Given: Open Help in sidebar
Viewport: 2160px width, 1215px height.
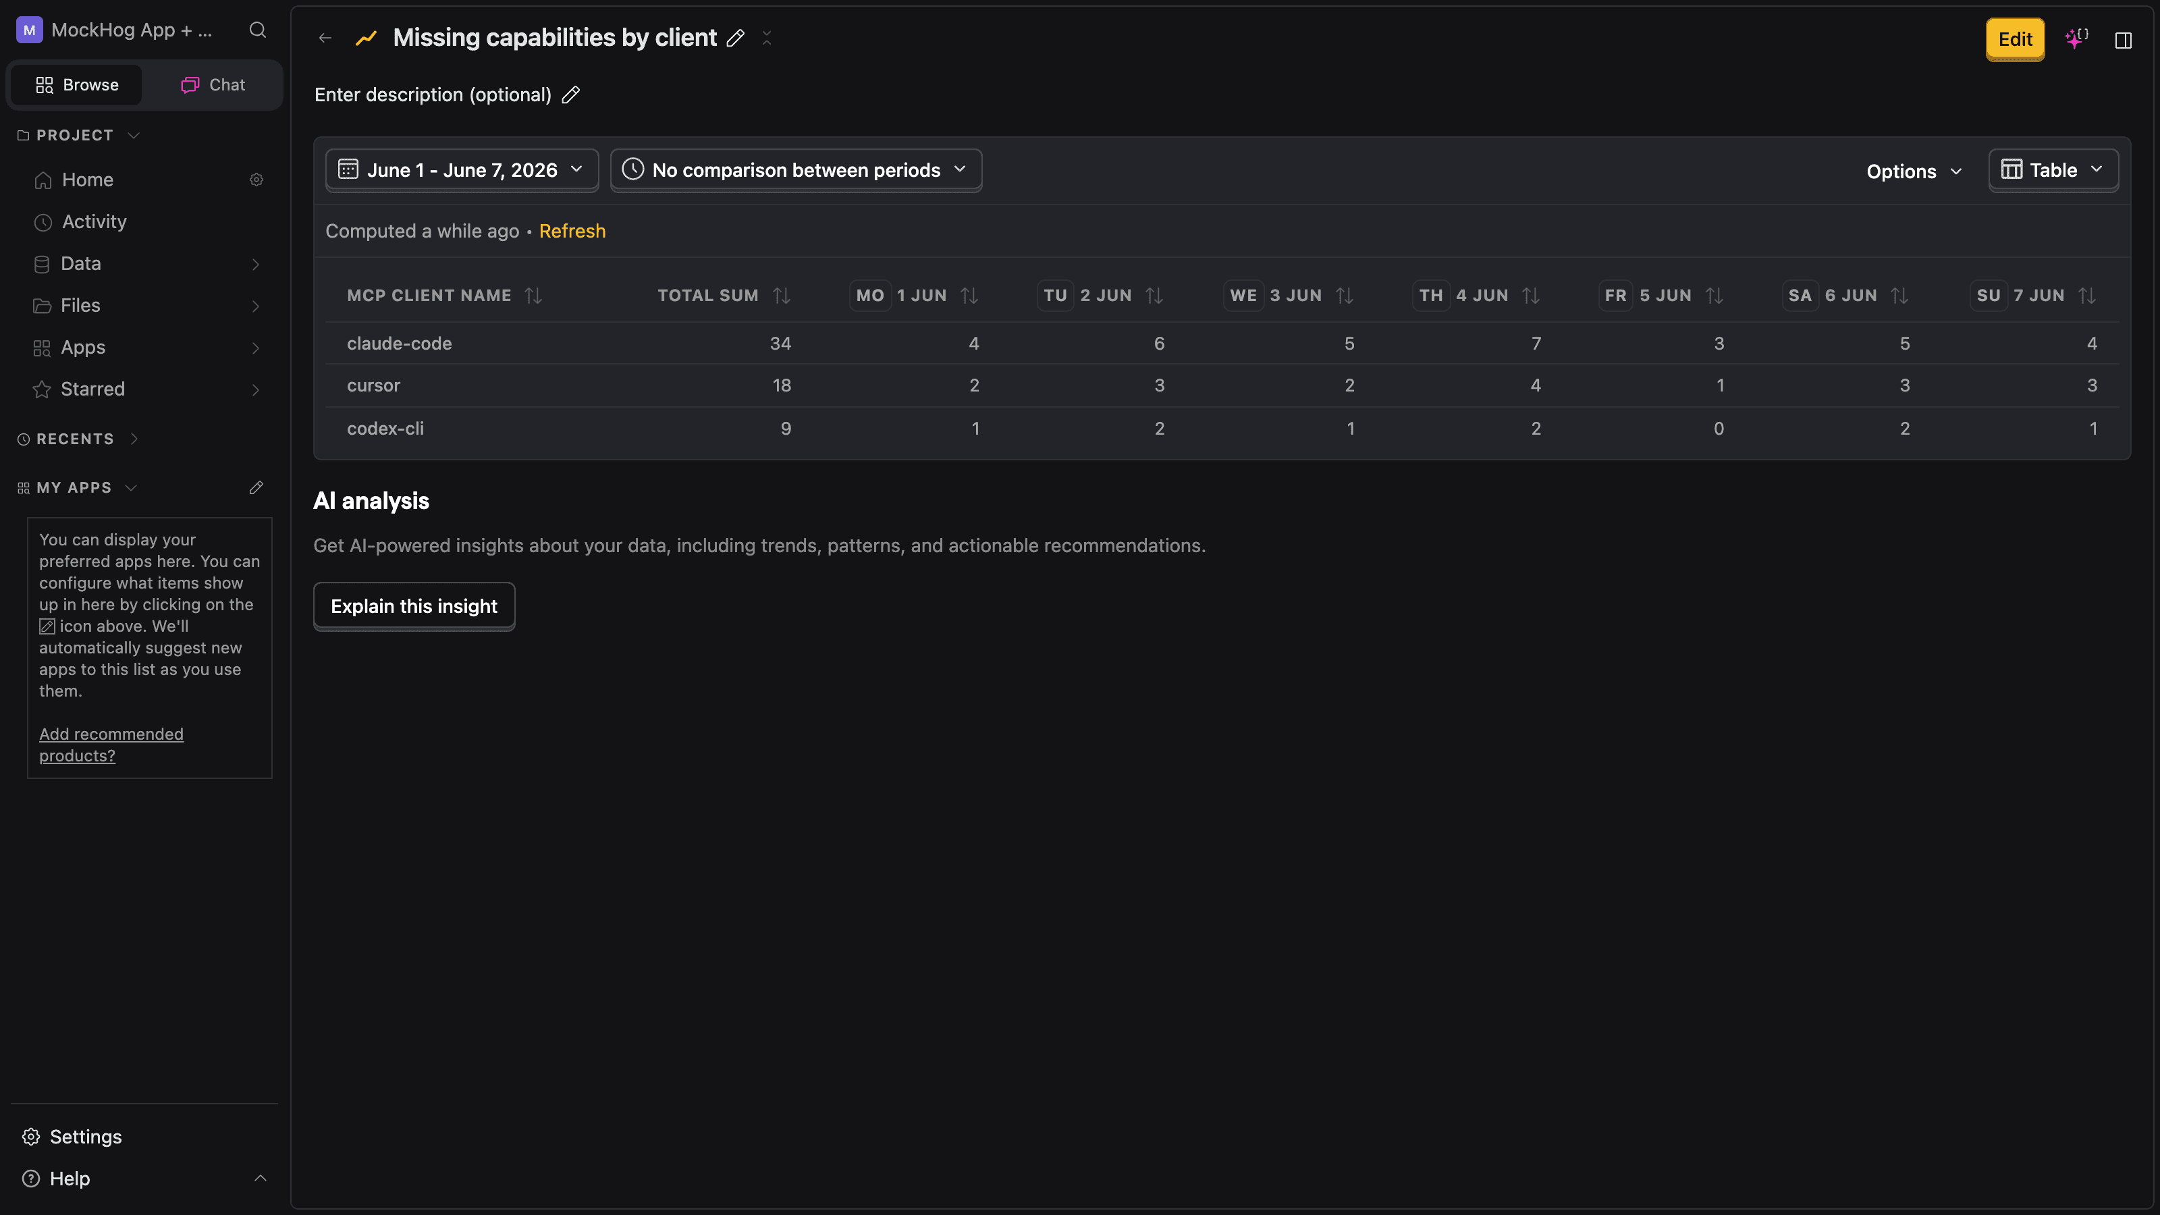Looking at the screenshot, I should 70,1178.
